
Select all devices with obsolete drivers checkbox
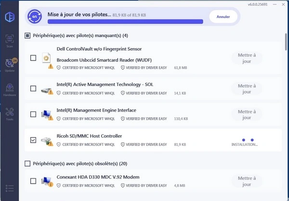[27, 163]
